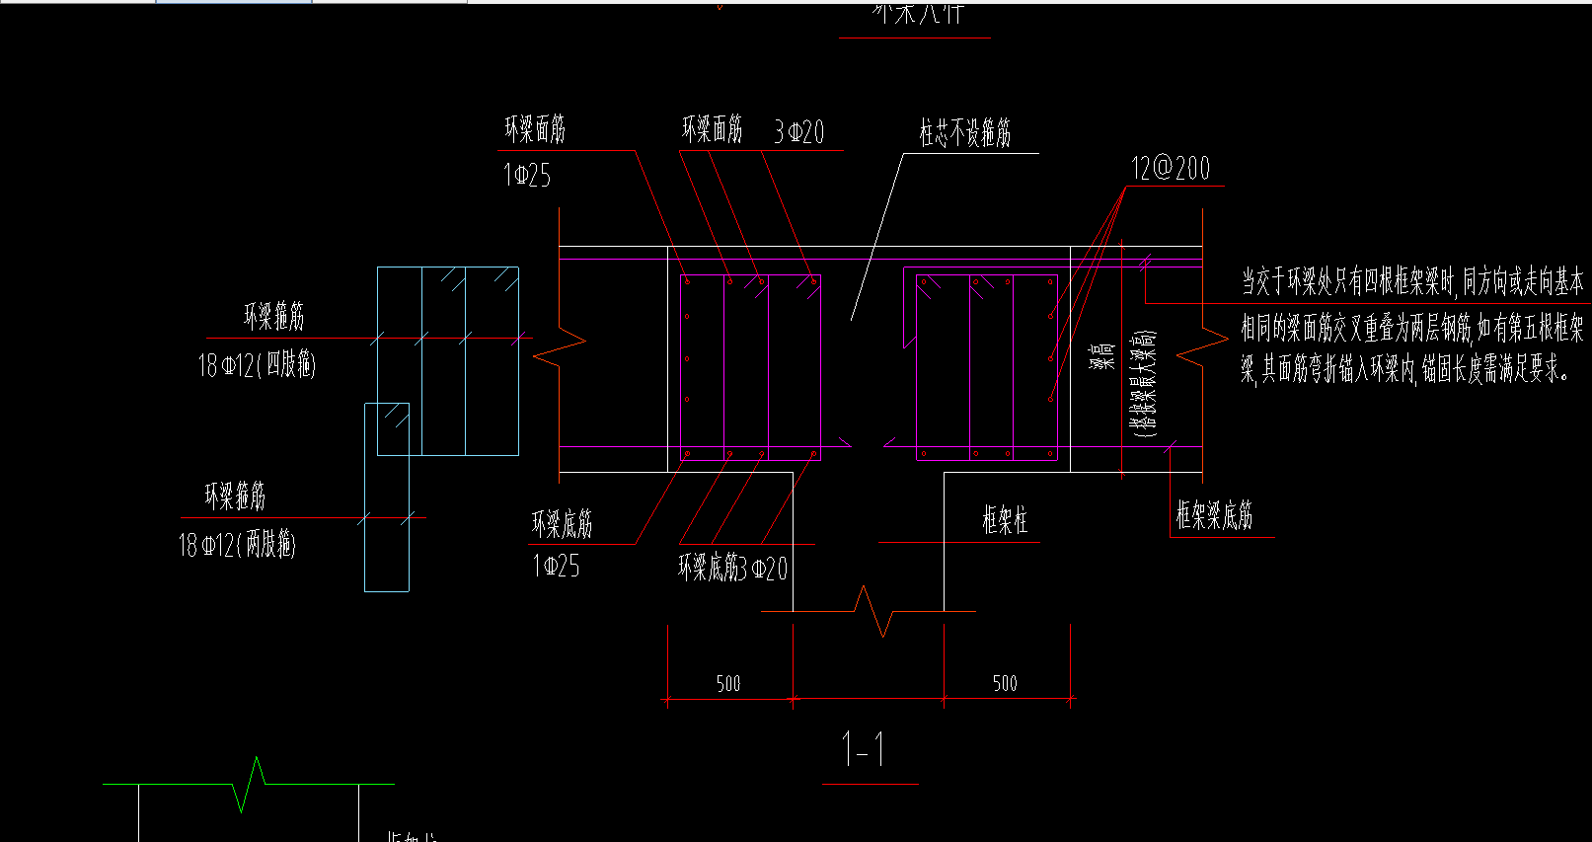Select the note line starting '当交于环梁处只有四根框架梁时'
1592x842 pixels.
(1412, 282)
